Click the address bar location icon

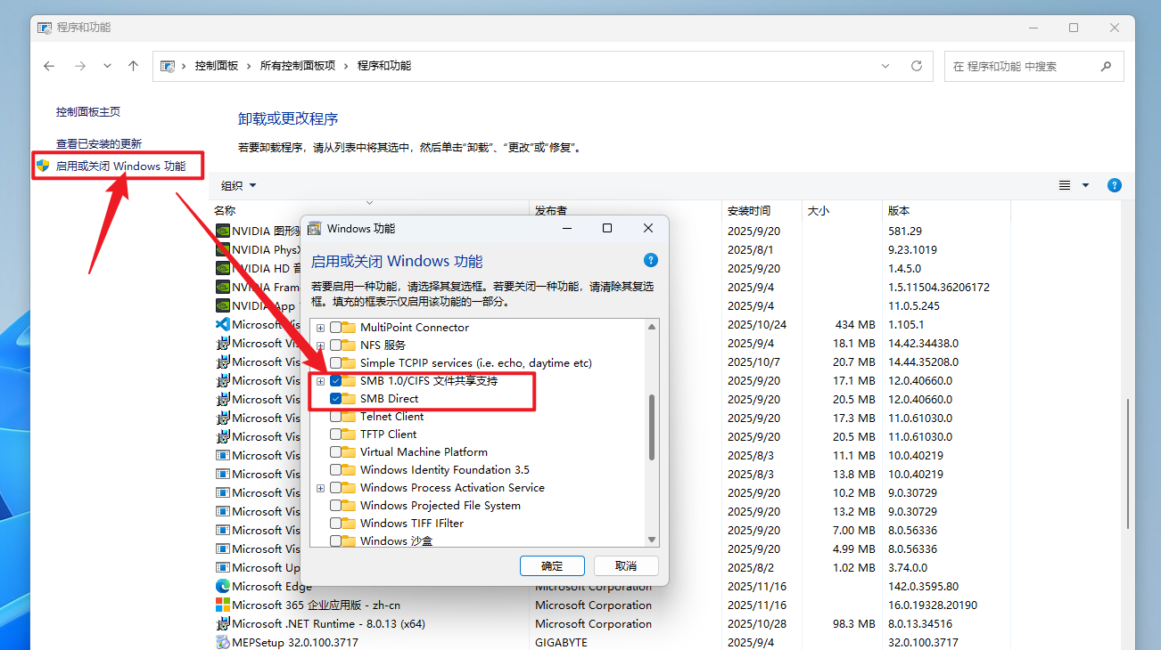pos(167,66)
